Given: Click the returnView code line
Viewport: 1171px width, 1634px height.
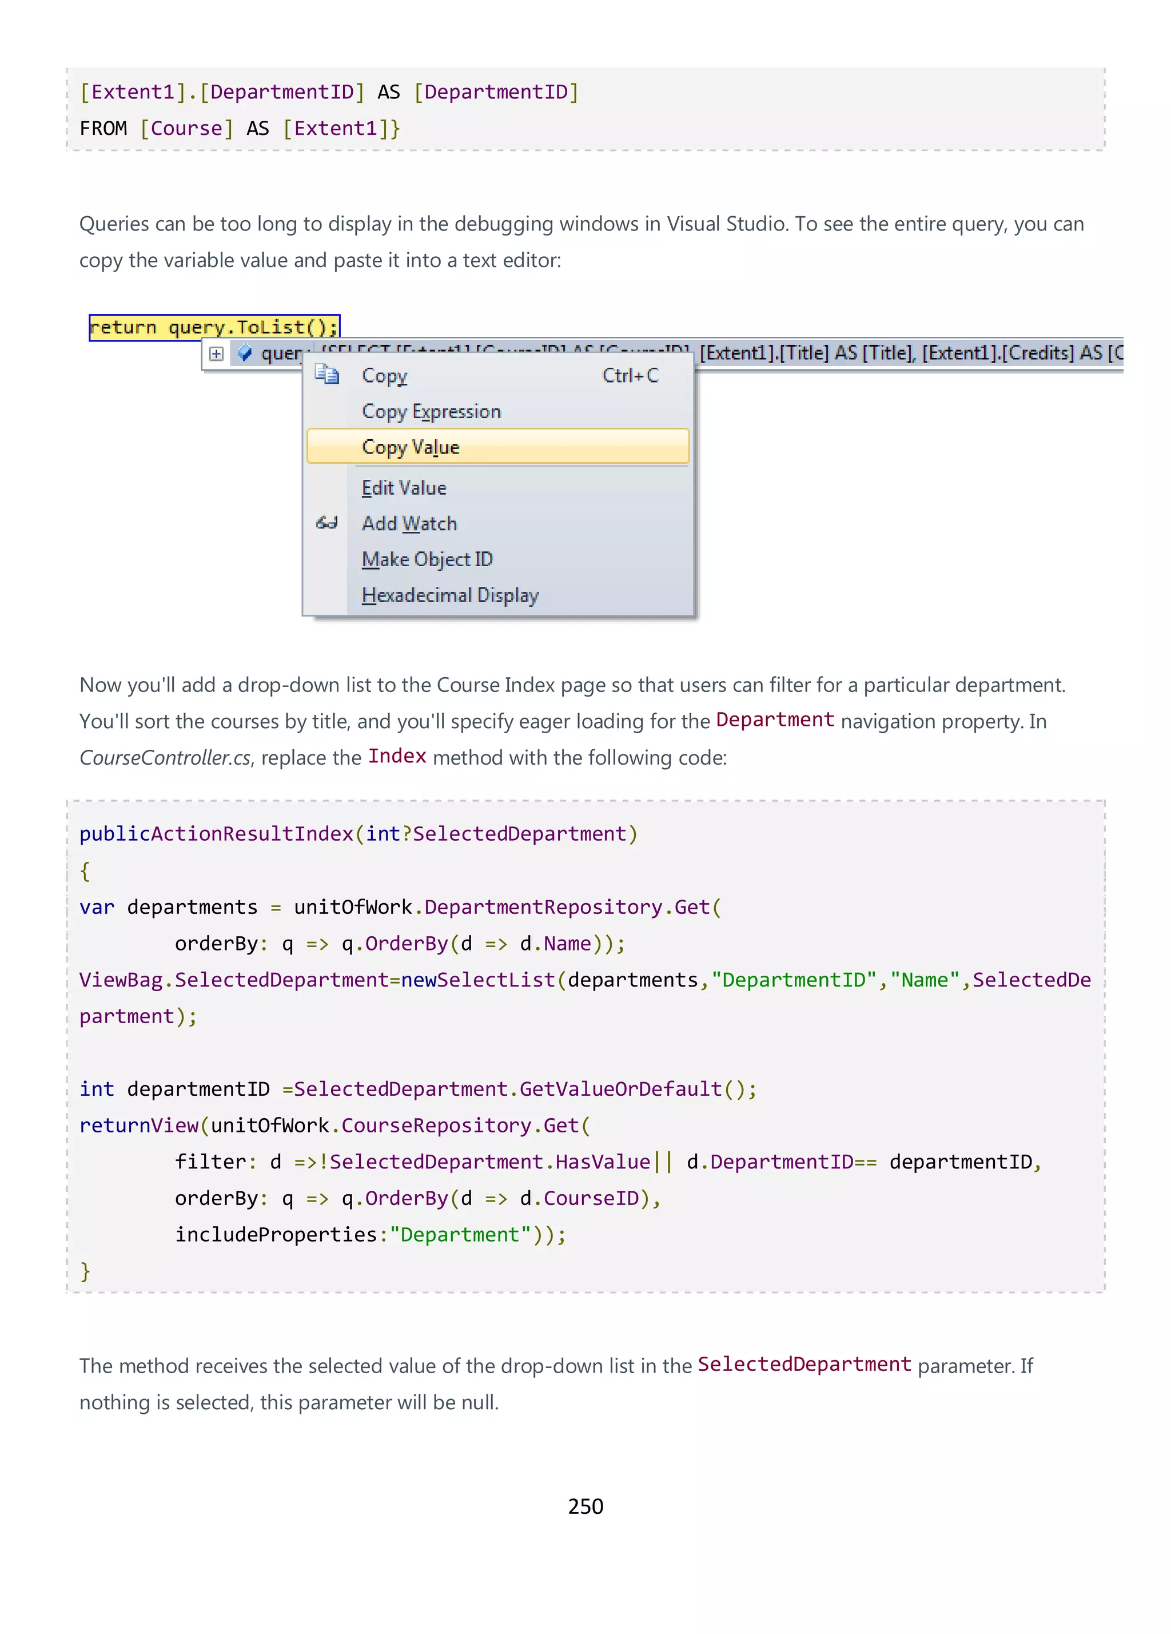Looking at the screenshot, I should [335, 1126].
